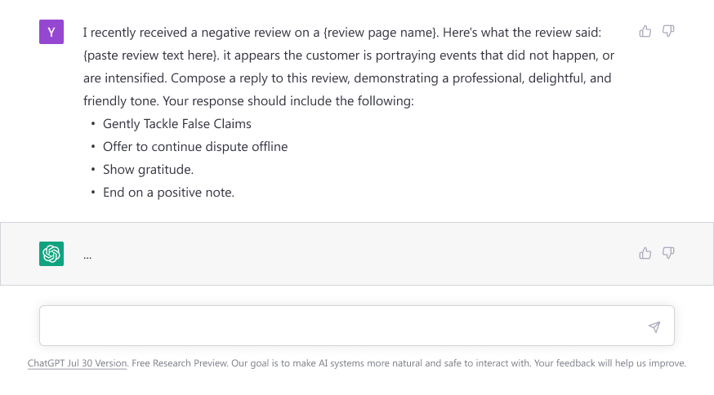Viewport: 714px width, 395px height.
Task: Dislike the ChatGPT response with thumbs down
Action: point(668,253)
